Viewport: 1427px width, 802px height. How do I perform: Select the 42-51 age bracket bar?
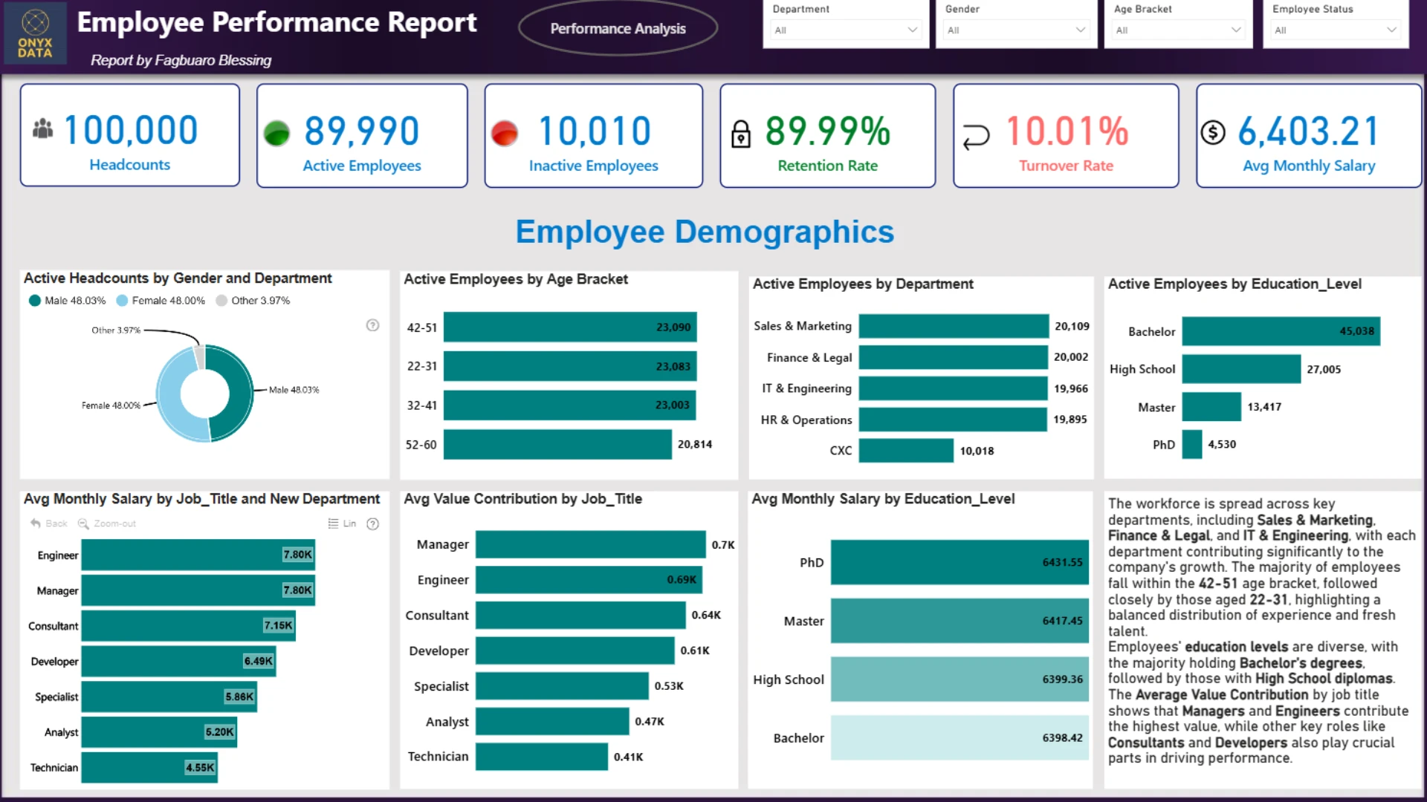click(570, 327)
